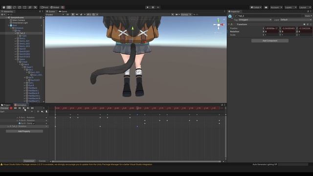Select the Chest object in Hierarchy
Screen dimensions: 313x176
[24, 62]
